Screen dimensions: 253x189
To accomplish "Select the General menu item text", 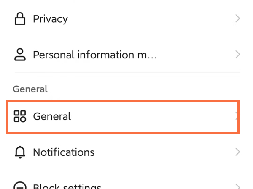I will point(52,116).
